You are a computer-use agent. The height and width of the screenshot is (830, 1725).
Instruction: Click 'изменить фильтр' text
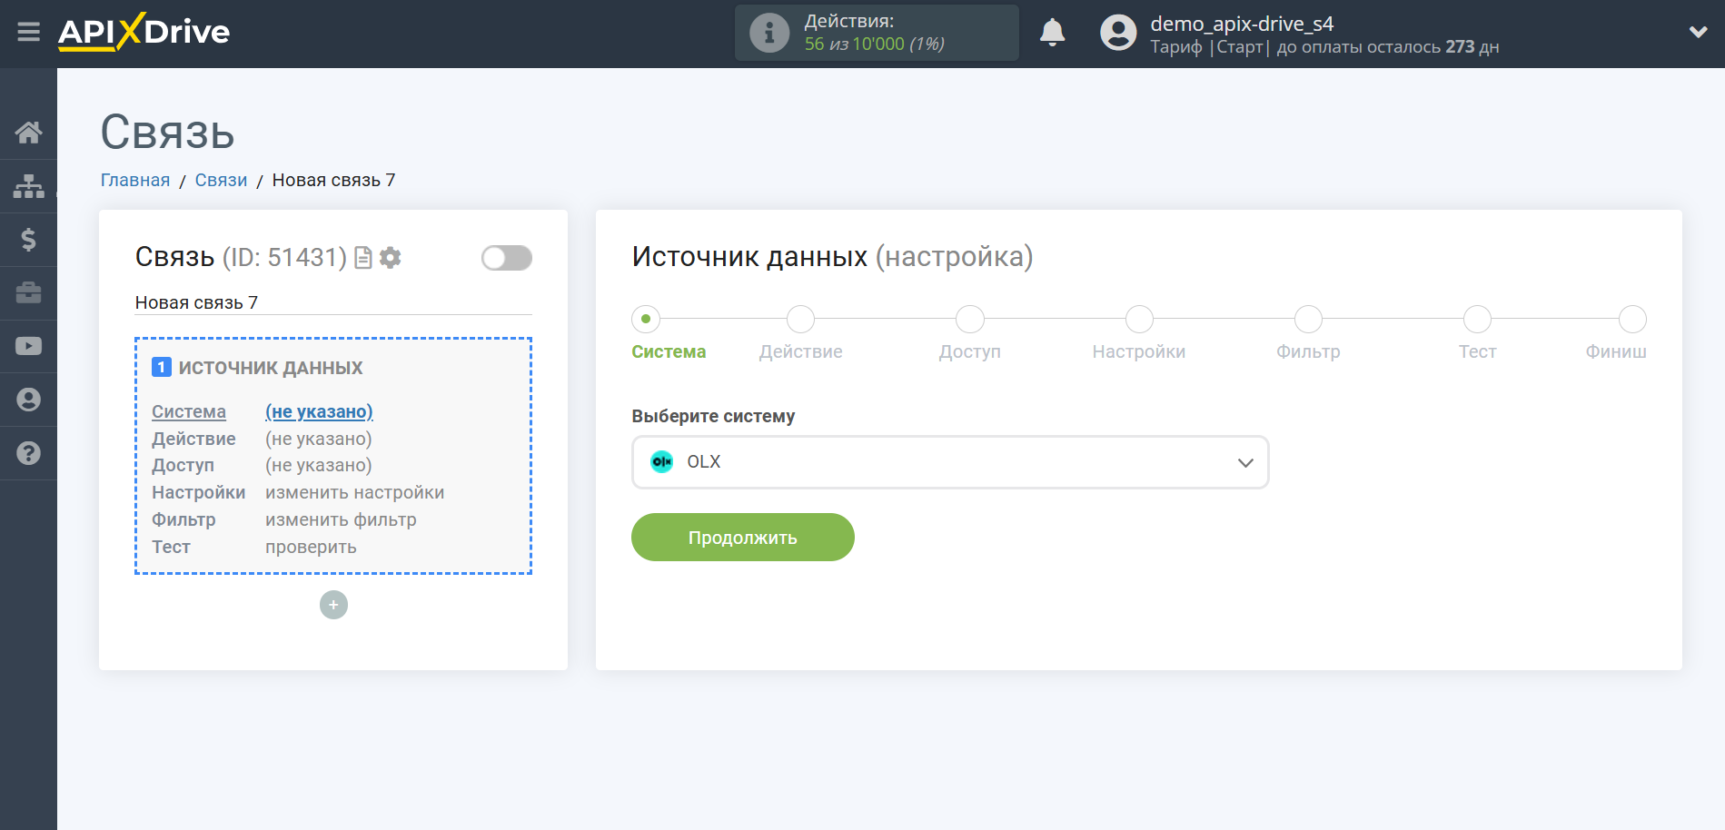pos(341,519)
